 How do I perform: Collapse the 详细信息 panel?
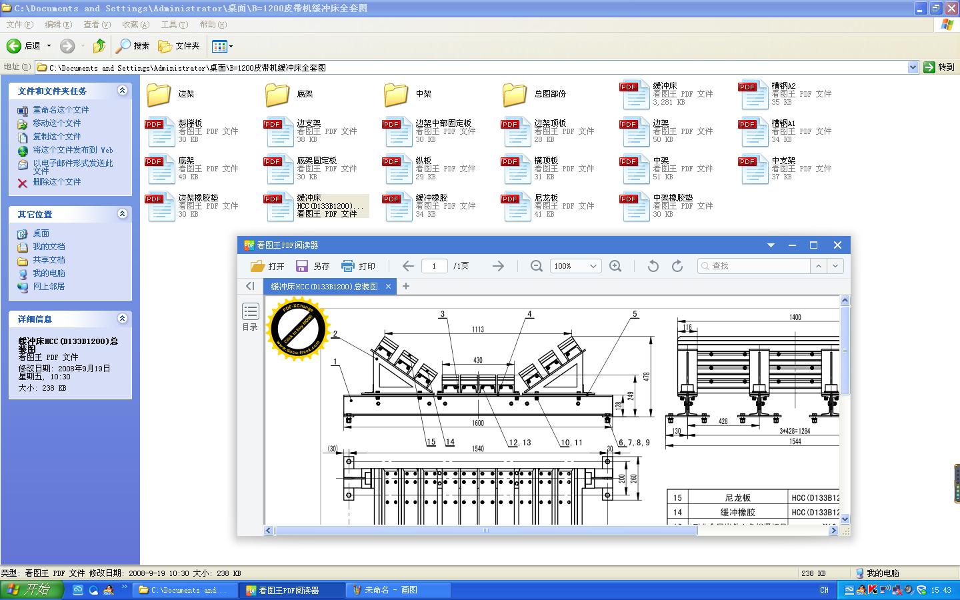tap(122, 319)
